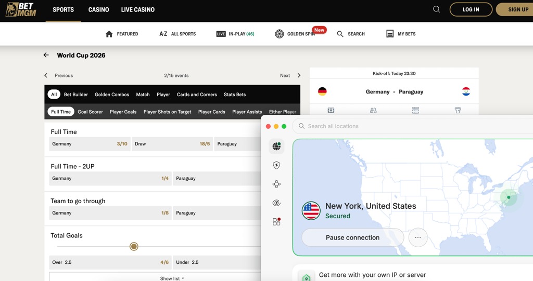Click the SIGN UP button

pyautogui.click(x=515, y=9)
